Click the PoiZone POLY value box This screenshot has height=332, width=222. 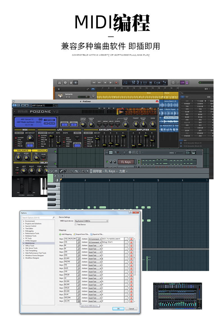point(74,125)
